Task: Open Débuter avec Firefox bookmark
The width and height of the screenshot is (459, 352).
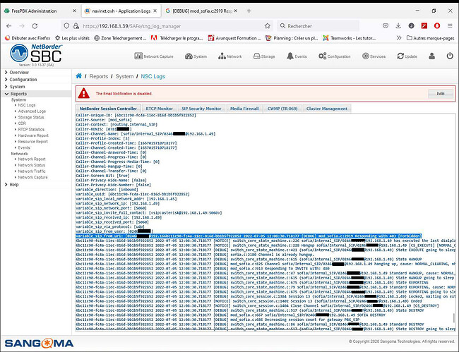Action: point(28,38)
